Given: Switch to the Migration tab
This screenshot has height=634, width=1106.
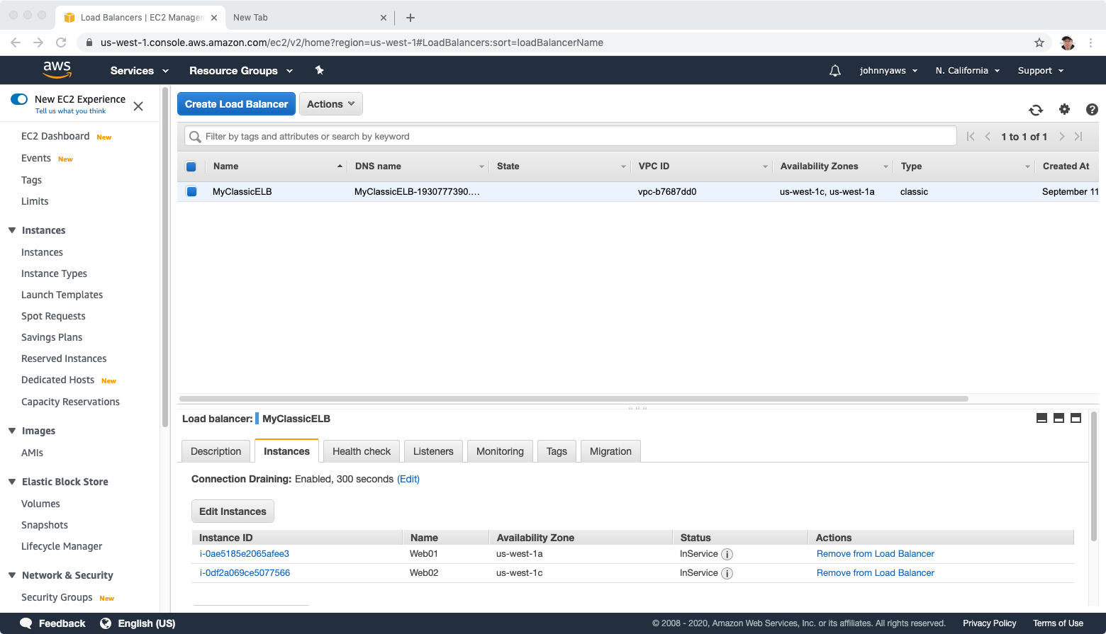Looking at the screenshot, I should coord(610,451).
